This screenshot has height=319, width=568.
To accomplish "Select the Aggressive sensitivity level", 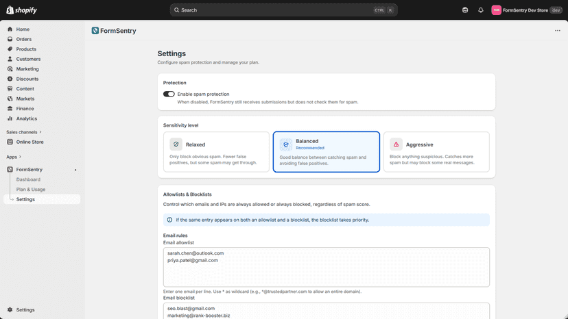I will [436, 152].
